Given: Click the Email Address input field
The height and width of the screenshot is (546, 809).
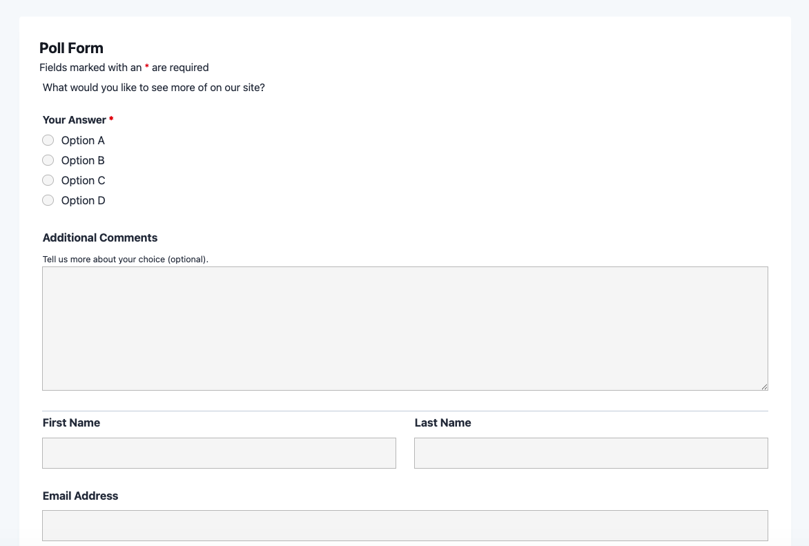Looking at the screenshot, I should 404,525.
